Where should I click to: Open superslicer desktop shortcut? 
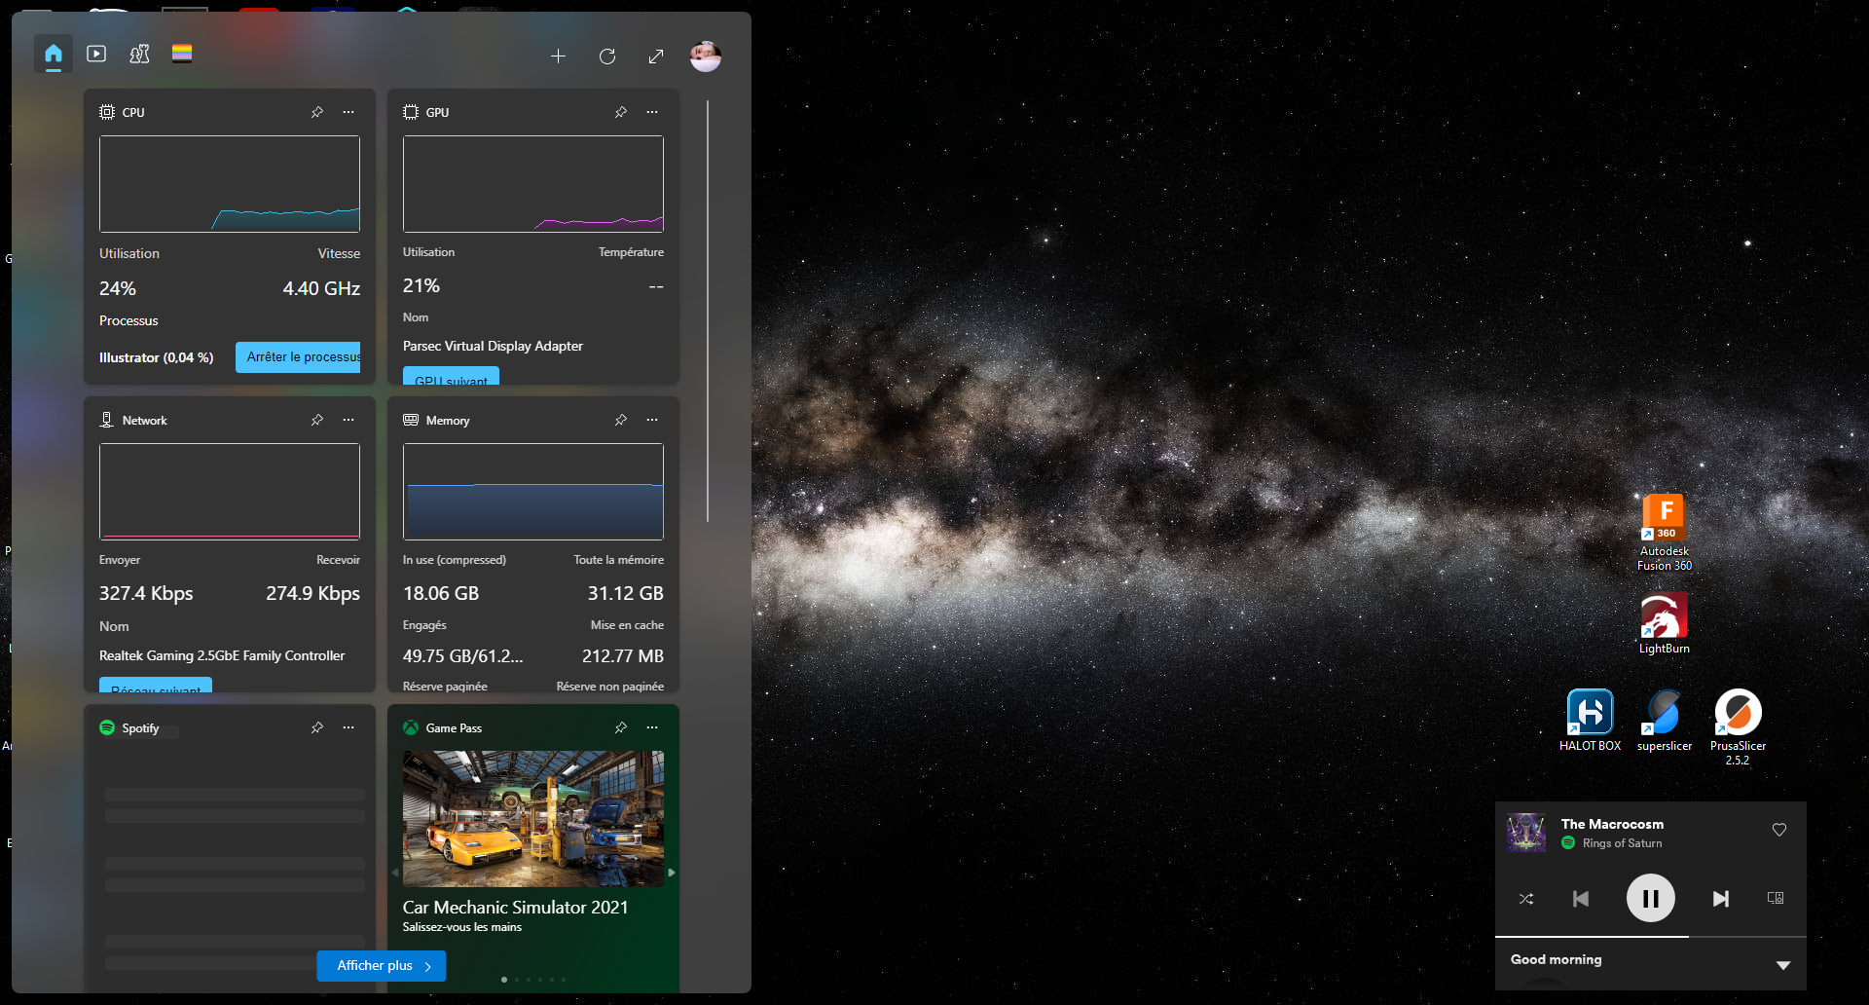1665,721
